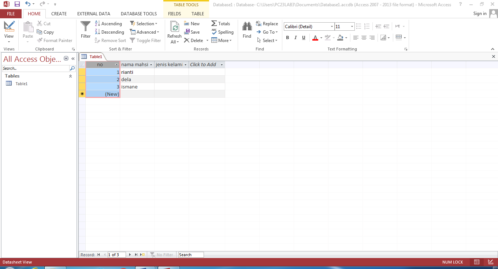Open the Go To dropdown

click(x=267, y=32)
